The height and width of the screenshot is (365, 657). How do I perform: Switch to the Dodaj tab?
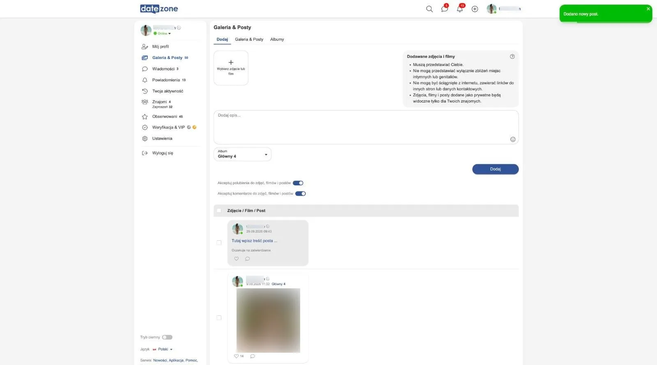coord(222,39)
